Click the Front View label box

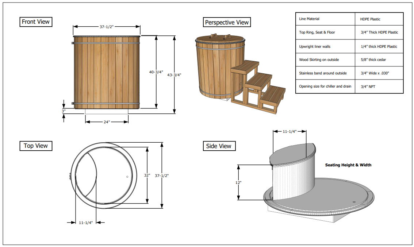coord(36,22)
